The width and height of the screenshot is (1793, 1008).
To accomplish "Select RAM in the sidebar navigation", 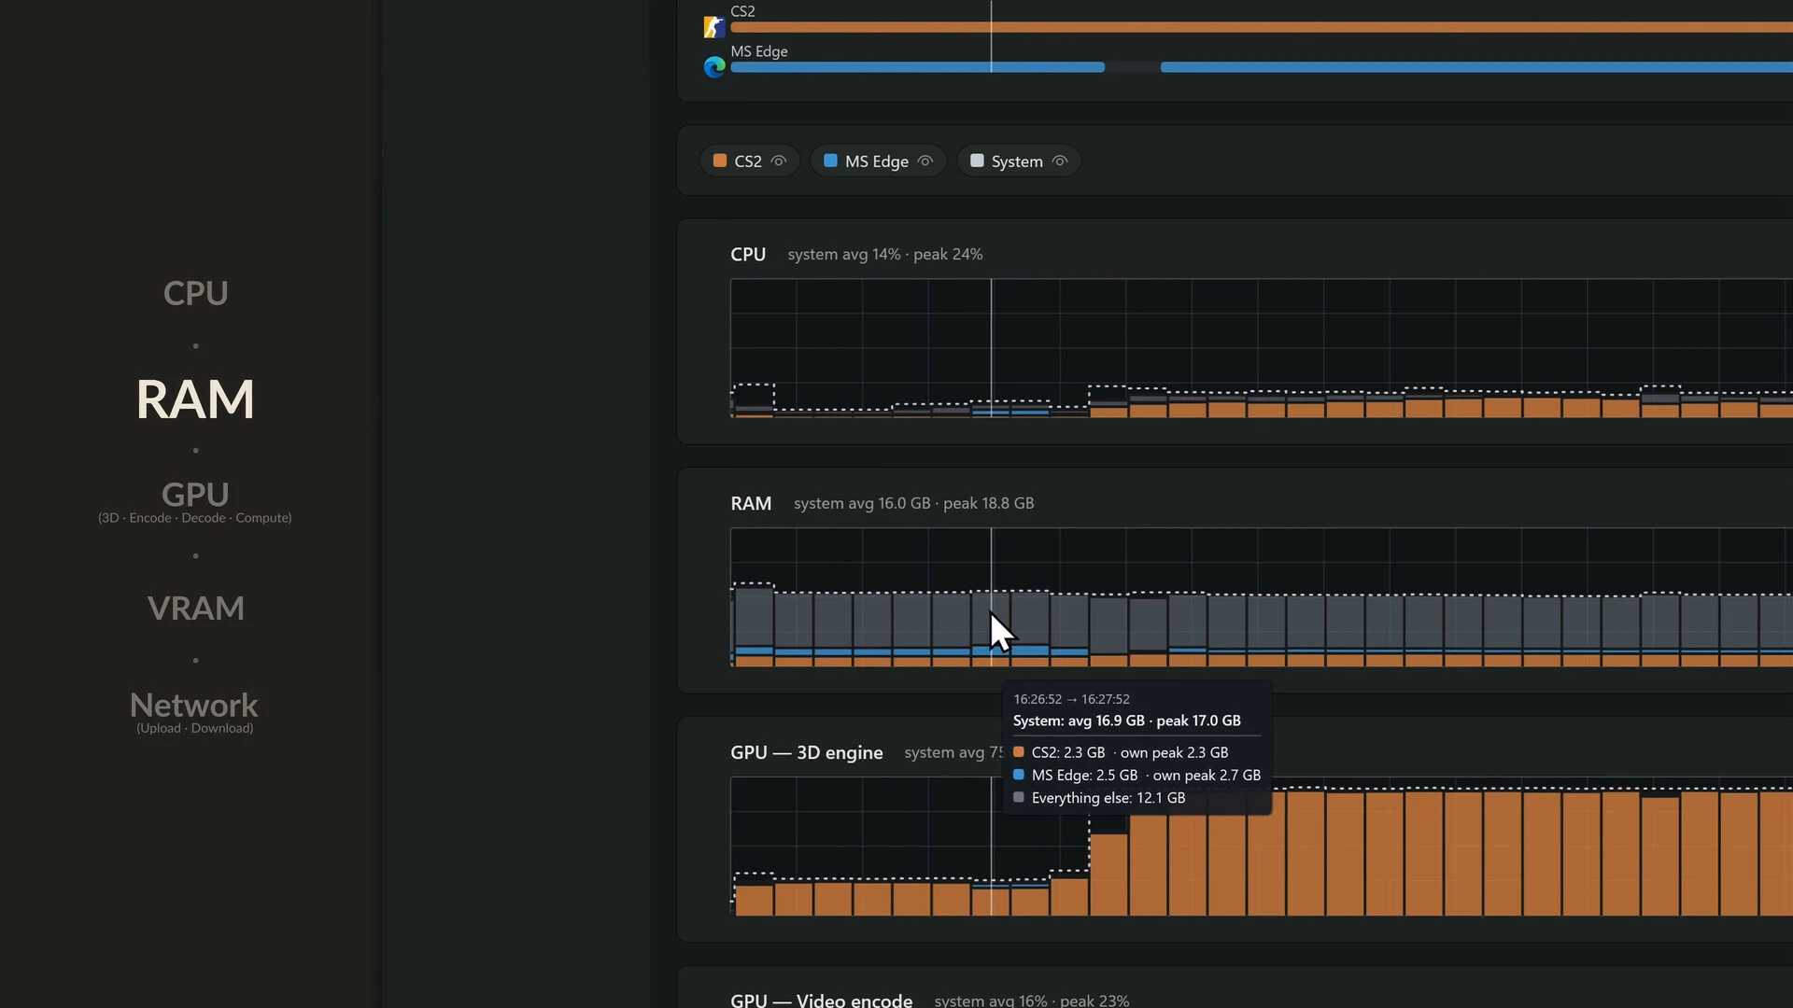I will 195,399.
